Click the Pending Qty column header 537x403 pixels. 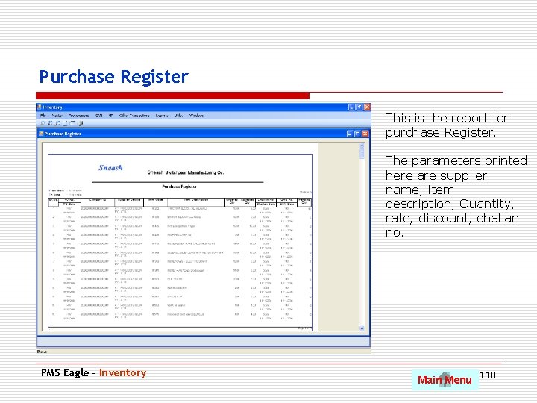(304, 201)
